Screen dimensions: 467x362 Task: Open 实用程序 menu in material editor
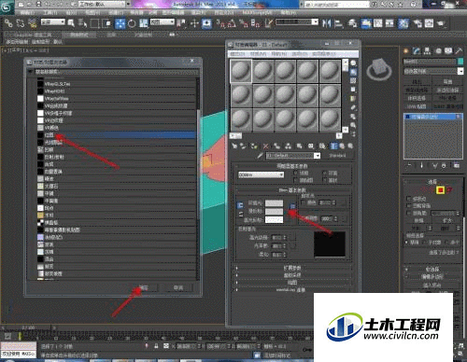click(324, 54)
